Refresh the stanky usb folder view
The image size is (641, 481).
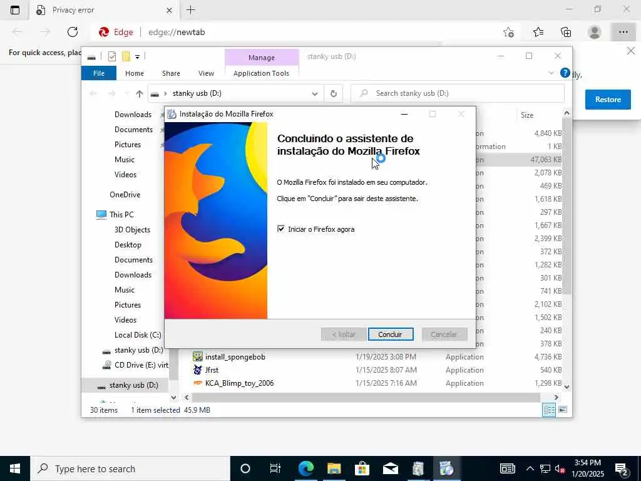(x=334, y=94)
